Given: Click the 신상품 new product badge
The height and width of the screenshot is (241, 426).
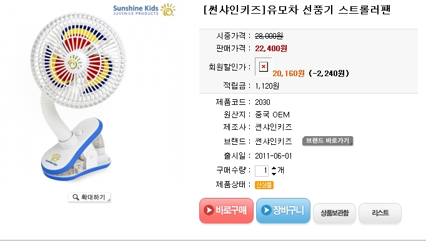Looking at the screenshot, I should click(264, 185).
